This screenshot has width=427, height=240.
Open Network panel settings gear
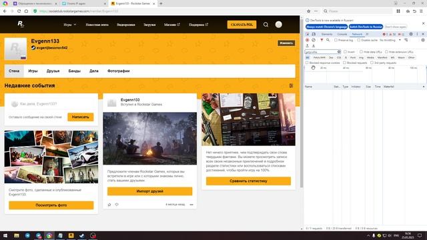coord(423,40)
